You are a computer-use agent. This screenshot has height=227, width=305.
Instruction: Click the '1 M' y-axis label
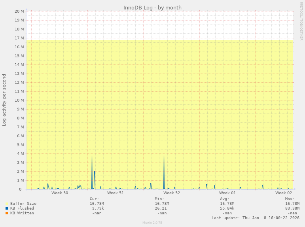(21, 180)
